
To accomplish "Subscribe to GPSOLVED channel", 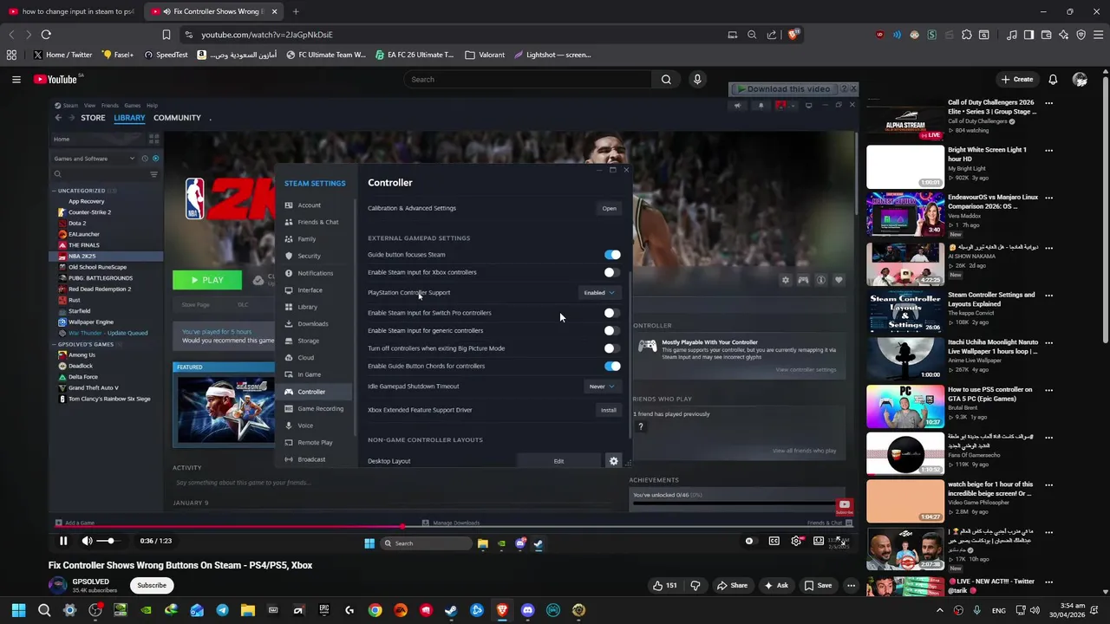I will click(x=152, y=585).
